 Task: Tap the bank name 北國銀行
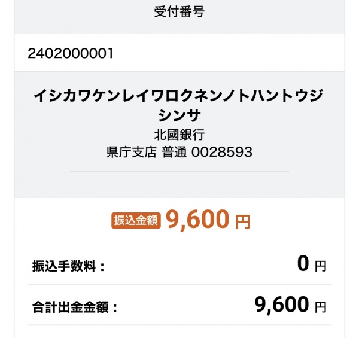tap(180, 135)
